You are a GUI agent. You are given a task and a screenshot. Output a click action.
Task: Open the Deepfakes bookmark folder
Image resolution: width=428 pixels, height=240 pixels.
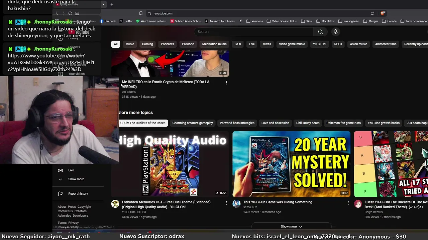point(325,21)
